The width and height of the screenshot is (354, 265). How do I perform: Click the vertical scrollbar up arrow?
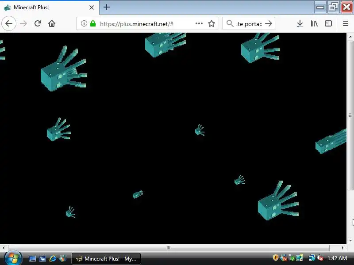click(350, 36)
